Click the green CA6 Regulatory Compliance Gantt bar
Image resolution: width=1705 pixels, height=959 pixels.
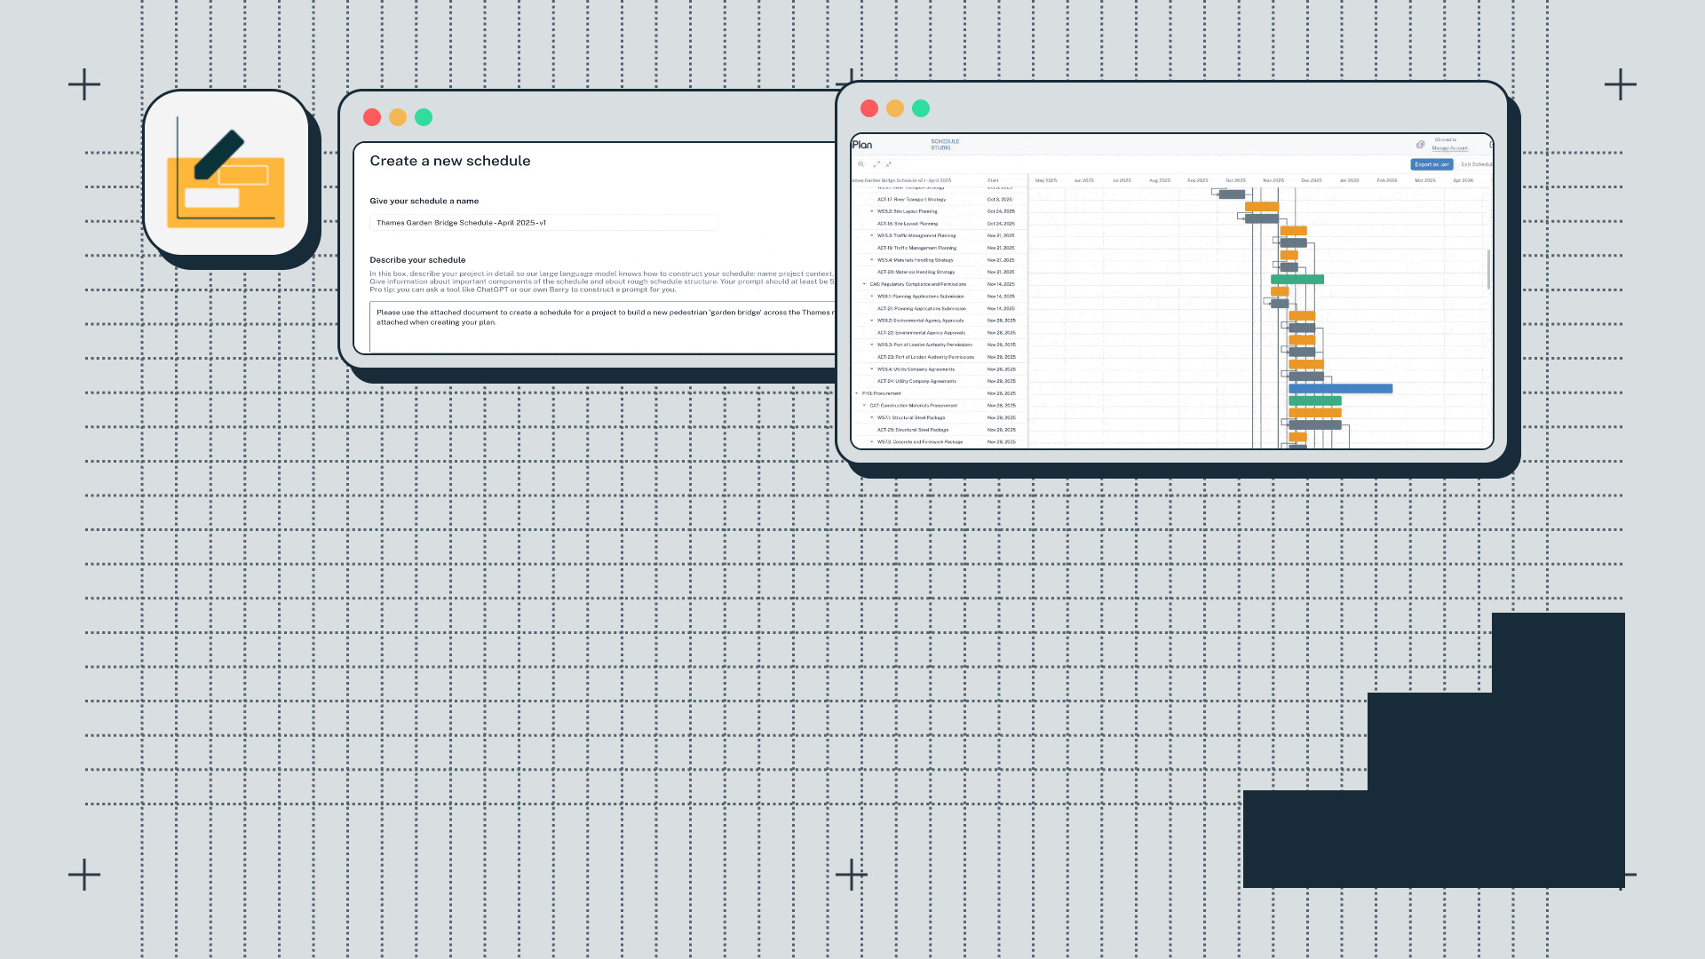[1297, 280]
